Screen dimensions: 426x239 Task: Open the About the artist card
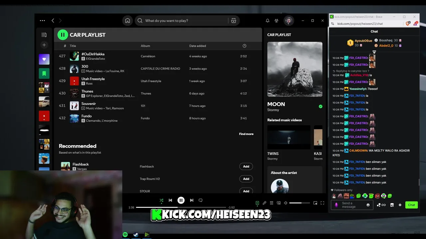[295, 180]
